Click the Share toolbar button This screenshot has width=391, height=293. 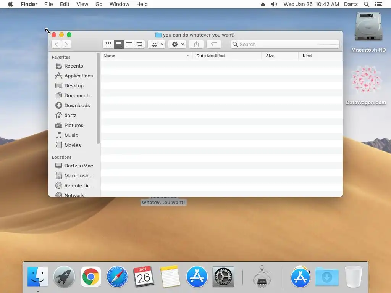pos(197,44)
